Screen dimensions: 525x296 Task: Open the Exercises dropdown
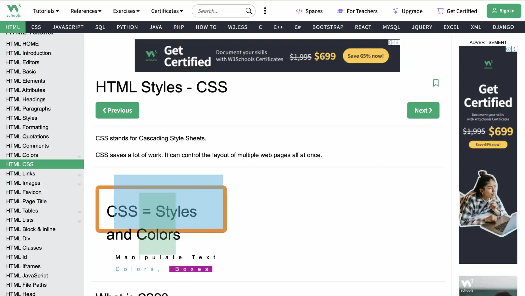pyautogui.click(x=126, y=11)
